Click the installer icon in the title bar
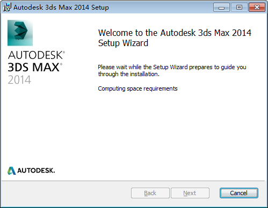Viewport: 268px width, 208px height. coord(7,7)
